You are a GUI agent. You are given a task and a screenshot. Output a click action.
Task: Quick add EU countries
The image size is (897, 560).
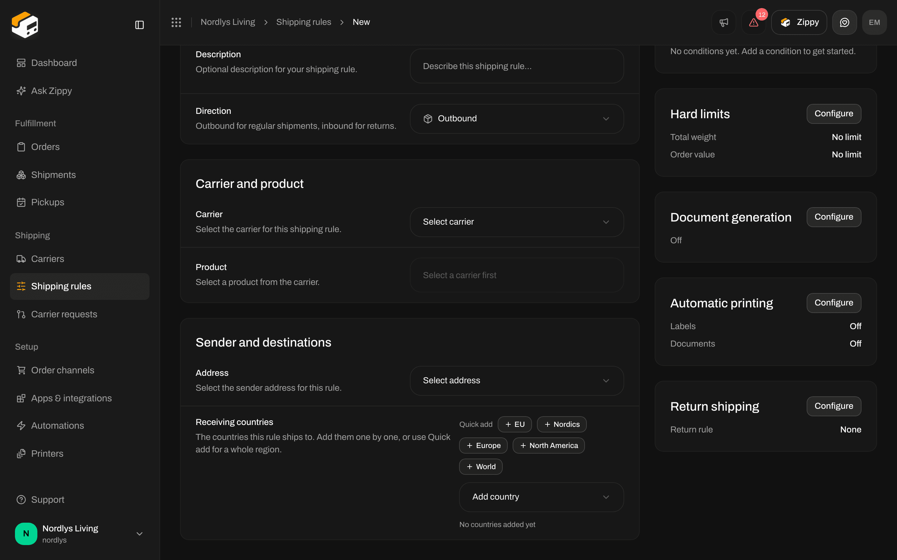point(515,424)
